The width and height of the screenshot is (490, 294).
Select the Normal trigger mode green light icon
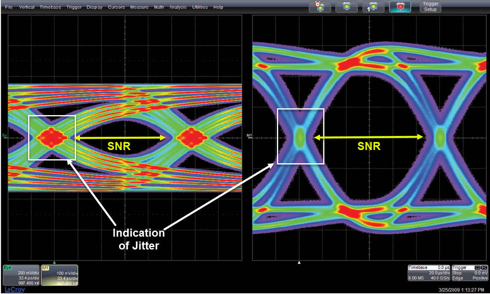coord(346,7)
